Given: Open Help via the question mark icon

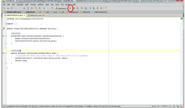Looking at the screenshot, I should click(x=106, y=8).
